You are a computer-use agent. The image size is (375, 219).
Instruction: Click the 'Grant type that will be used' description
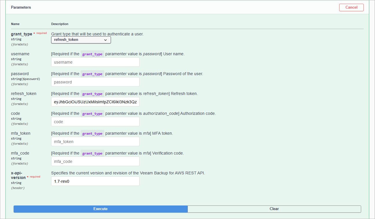(x=97, y=34)
